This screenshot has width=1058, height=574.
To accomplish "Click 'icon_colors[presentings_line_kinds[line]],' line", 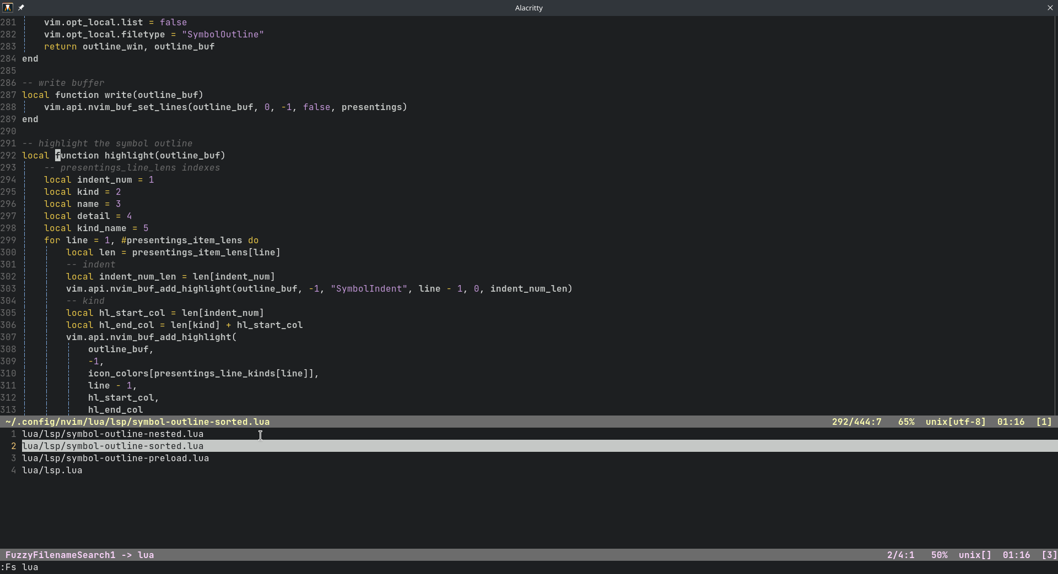I will pyautogui.click(x=203, y=374).
